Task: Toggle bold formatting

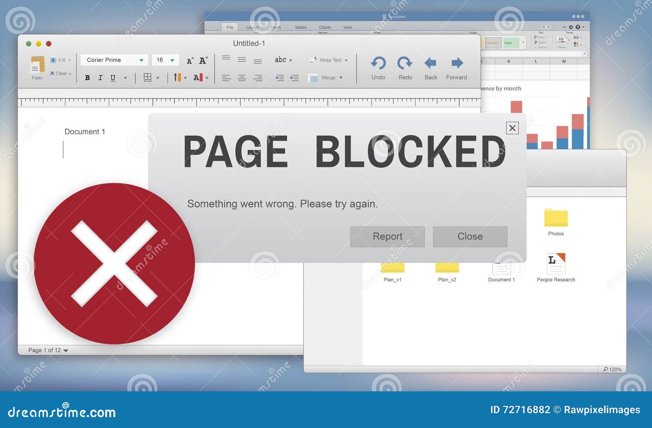Action: point(87,77)
